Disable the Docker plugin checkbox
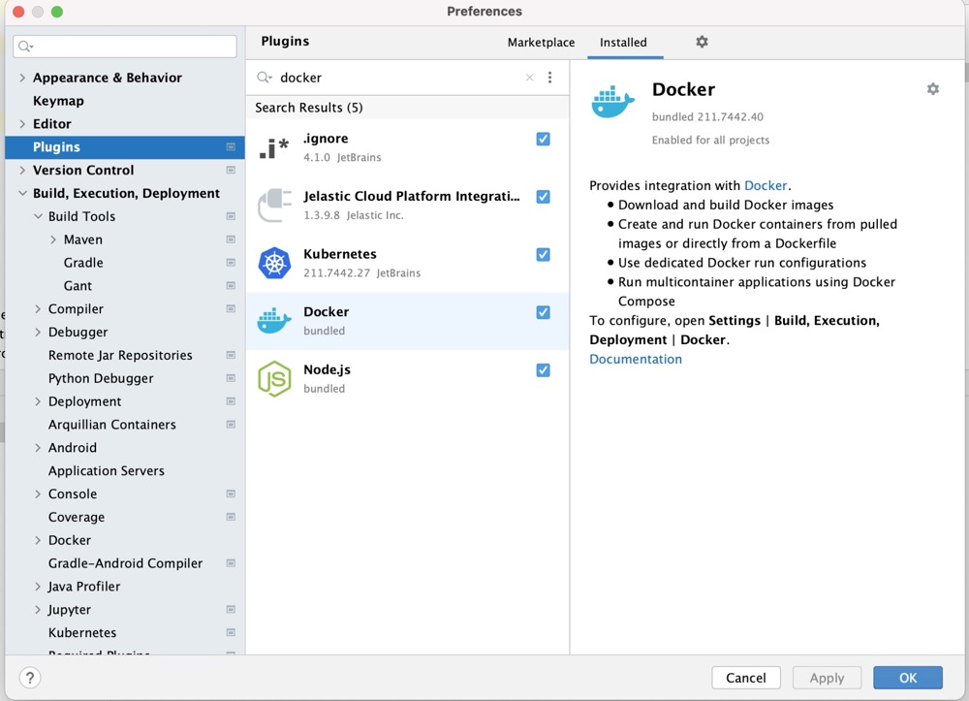The image size is (969, 701). click(543, 312)
